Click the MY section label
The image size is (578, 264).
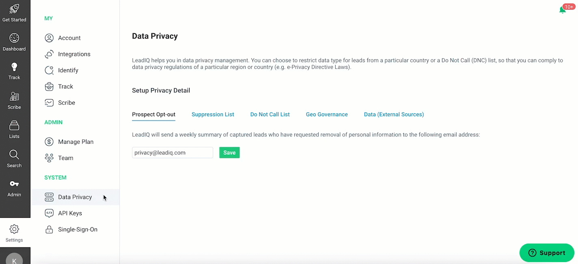coord(49,19)
